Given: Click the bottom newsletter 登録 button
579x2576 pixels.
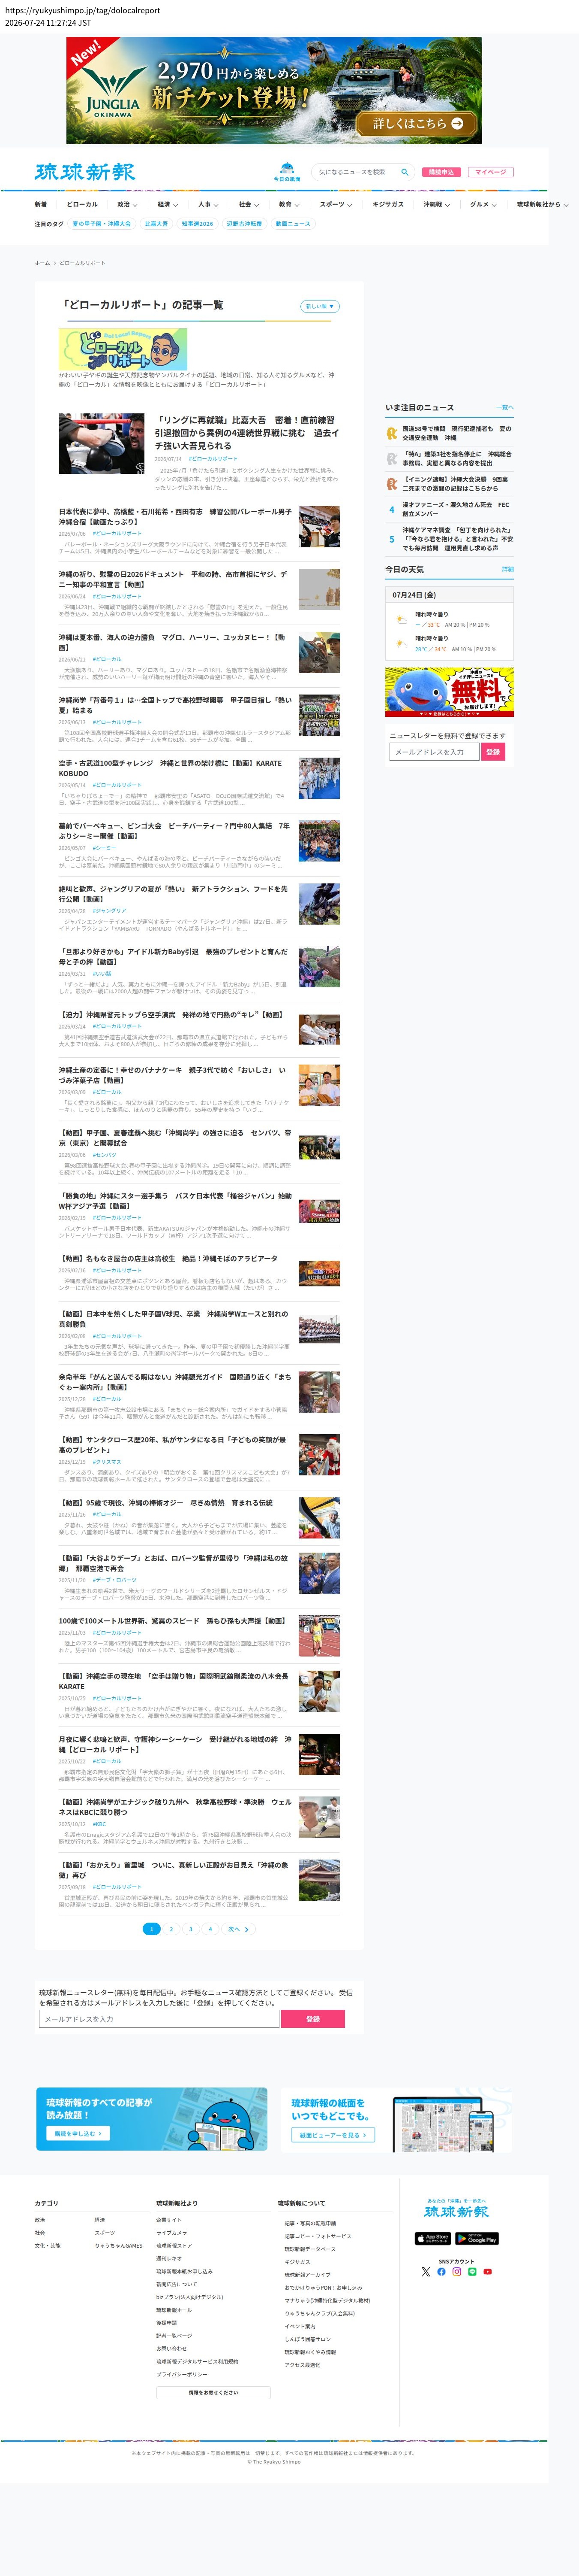Looking at the screenshot, I should [x=312, y=2019].
